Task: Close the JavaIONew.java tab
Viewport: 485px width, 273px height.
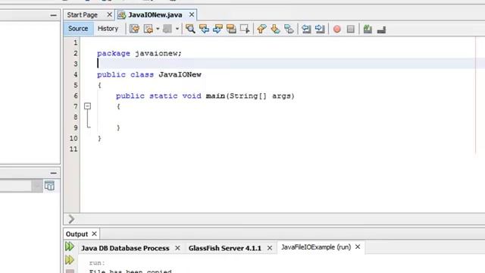Action: [192, 15]
